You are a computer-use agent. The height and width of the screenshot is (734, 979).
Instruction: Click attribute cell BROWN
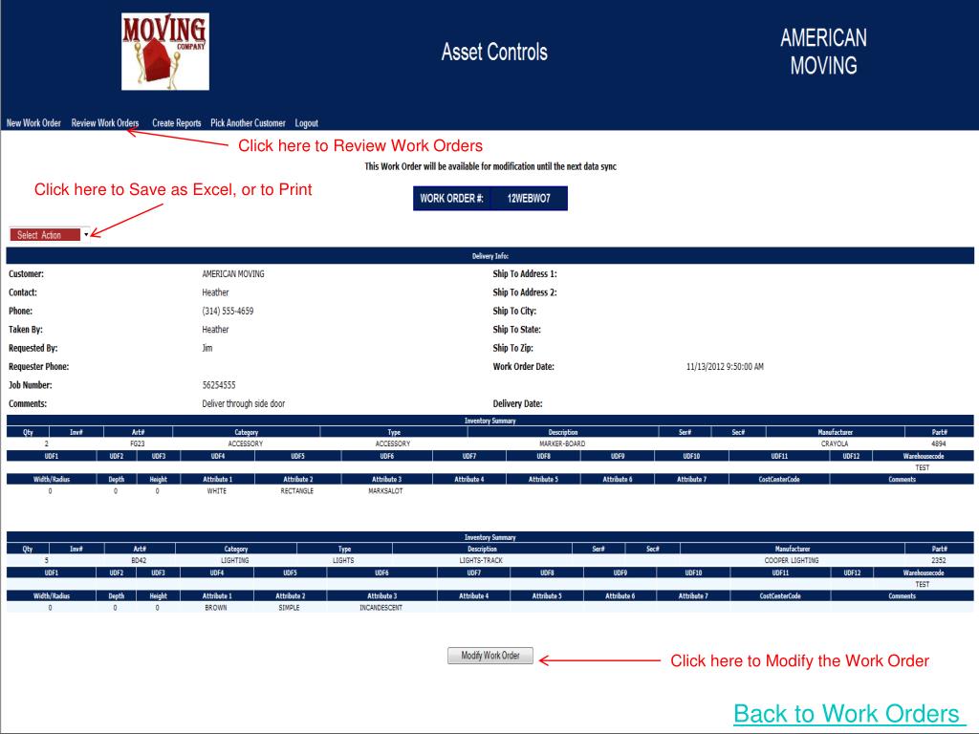(x=216, y=607)
